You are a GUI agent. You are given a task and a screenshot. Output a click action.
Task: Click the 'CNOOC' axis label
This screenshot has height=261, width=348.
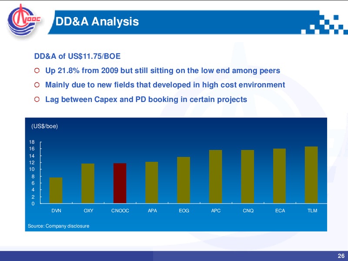tap(120, 211)
